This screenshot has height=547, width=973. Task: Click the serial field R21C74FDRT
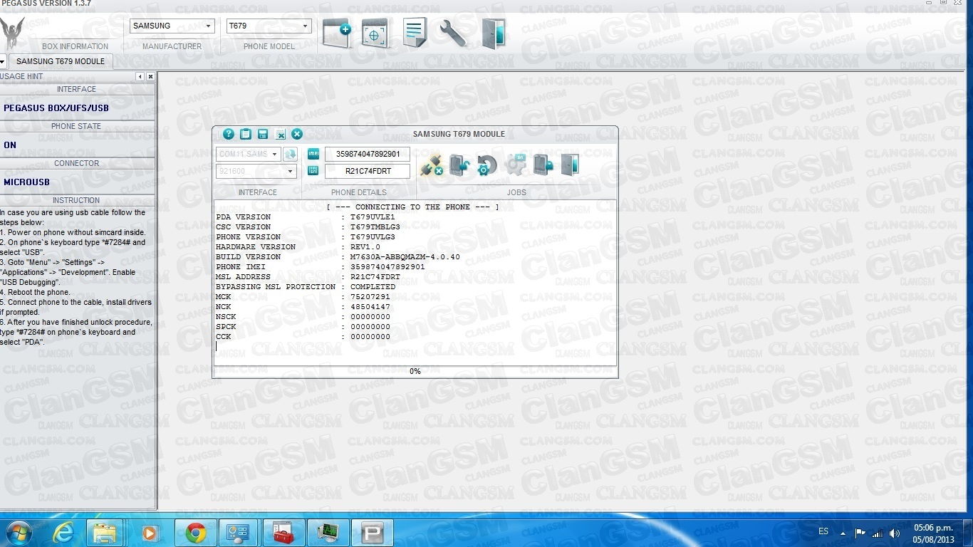click(368, 171)
